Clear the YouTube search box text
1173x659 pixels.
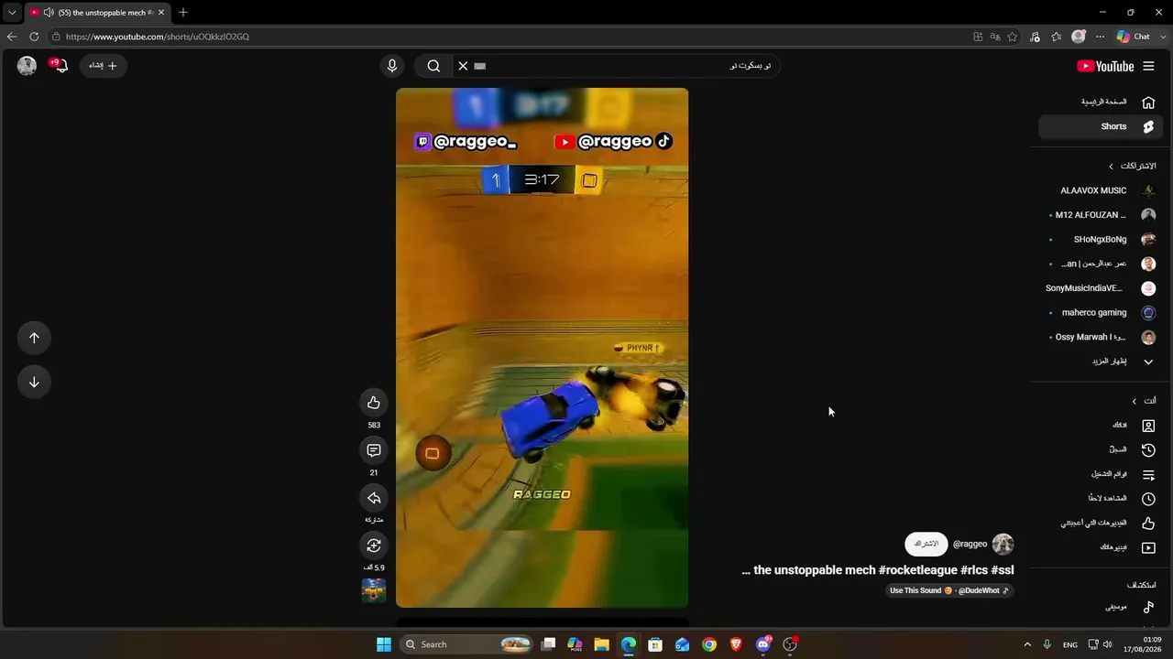[x=463, y=66]
